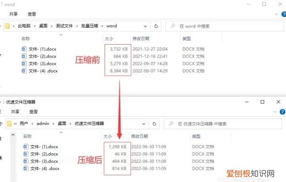
Task: Select 用户 in the lower window breadcrumb
Action: point(24,123)
